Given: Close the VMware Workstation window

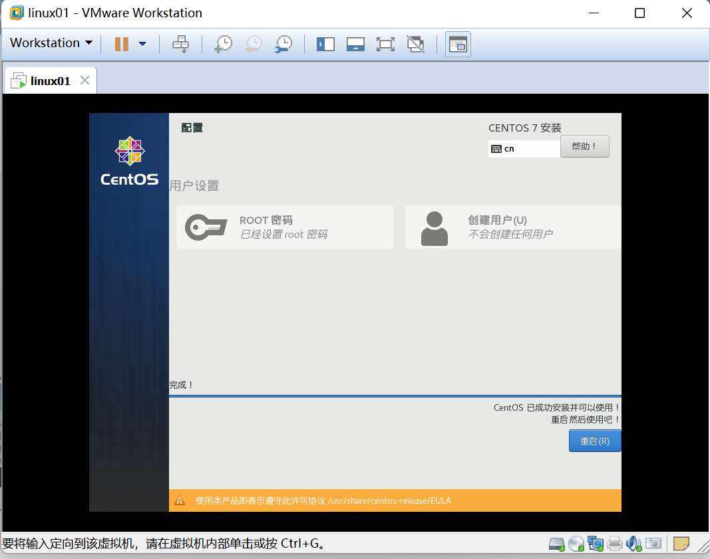Looking at the screenshot, I should click(687, 13).
